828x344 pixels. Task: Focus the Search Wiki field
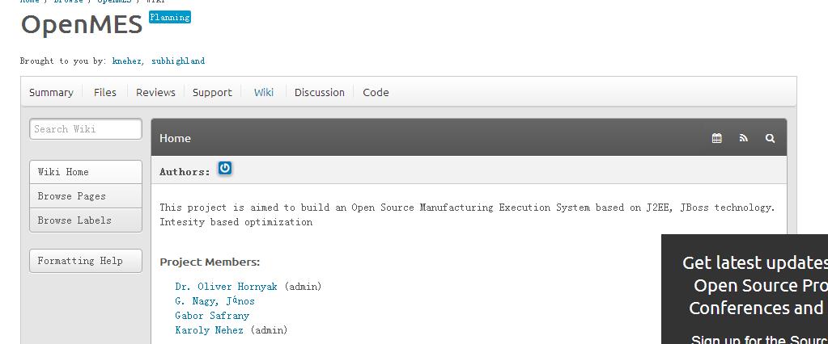[86, 129]
